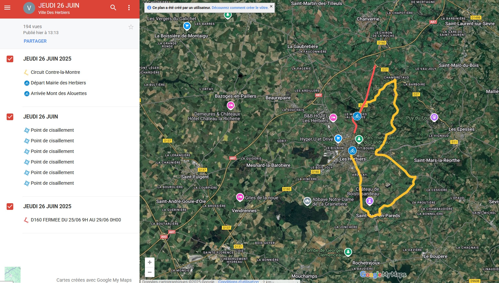Toggle the D160 FERMEE layer checkbox

coord(10,207)
